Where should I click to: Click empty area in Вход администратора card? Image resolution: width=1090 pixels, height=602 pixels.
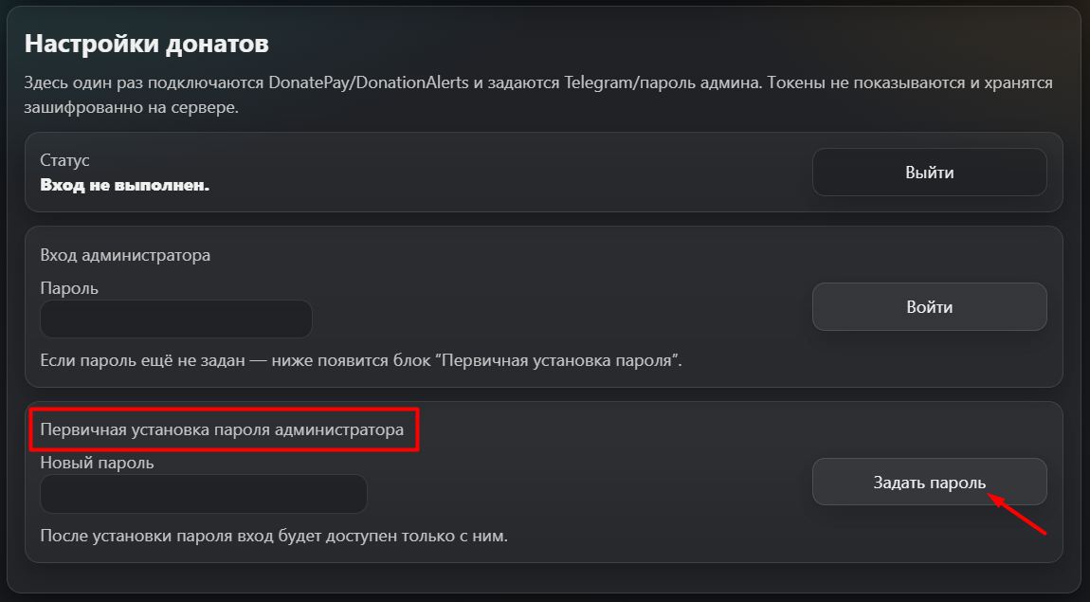(569, 303)
